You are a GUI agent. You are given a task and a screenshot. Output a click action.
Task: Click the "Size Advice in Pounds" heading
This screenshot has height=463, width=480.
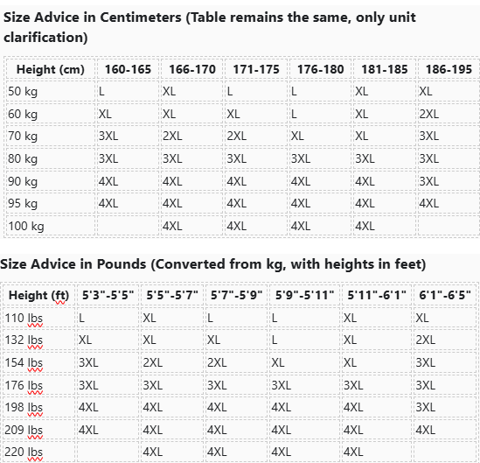[x=213, y=264]
